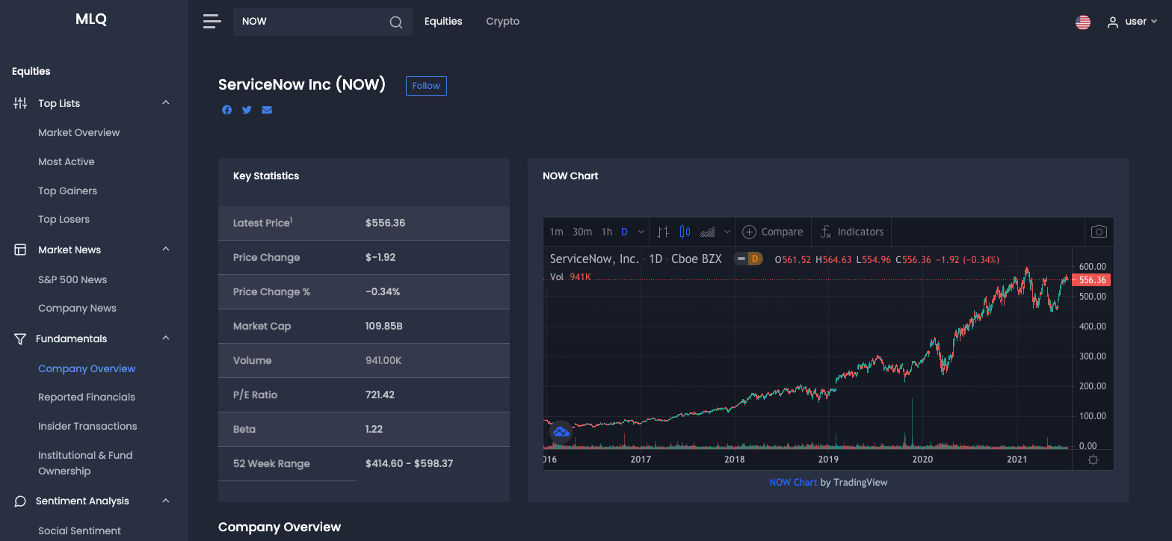The height and width of the screenshot is (541, 1172).
Task: Open the user account dropdown
Action: pyautogui.click(x=1132, y=22)
